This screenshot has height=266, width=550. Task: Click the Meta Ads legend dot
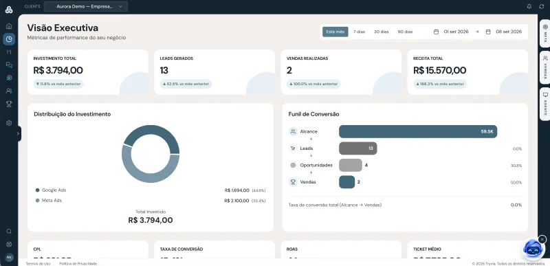tap(38, 201)
